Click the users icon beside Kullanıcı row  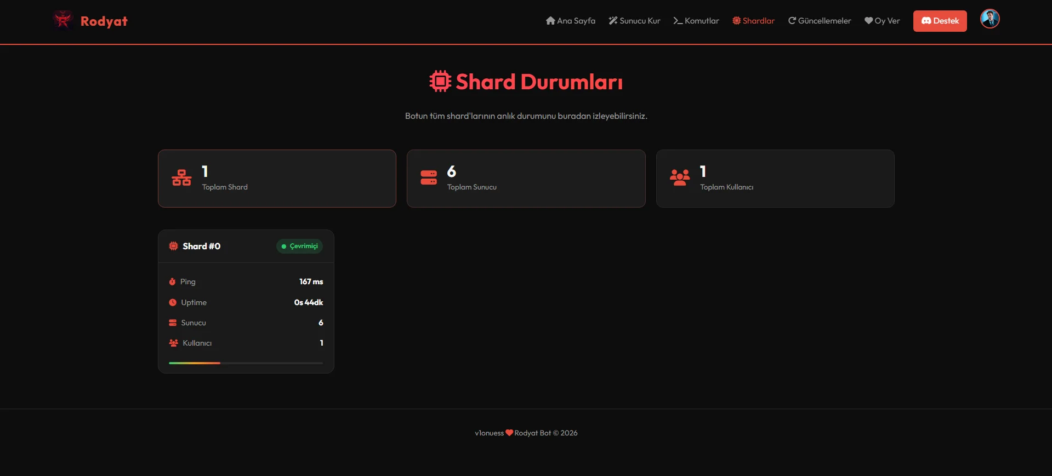click(173, 343)
